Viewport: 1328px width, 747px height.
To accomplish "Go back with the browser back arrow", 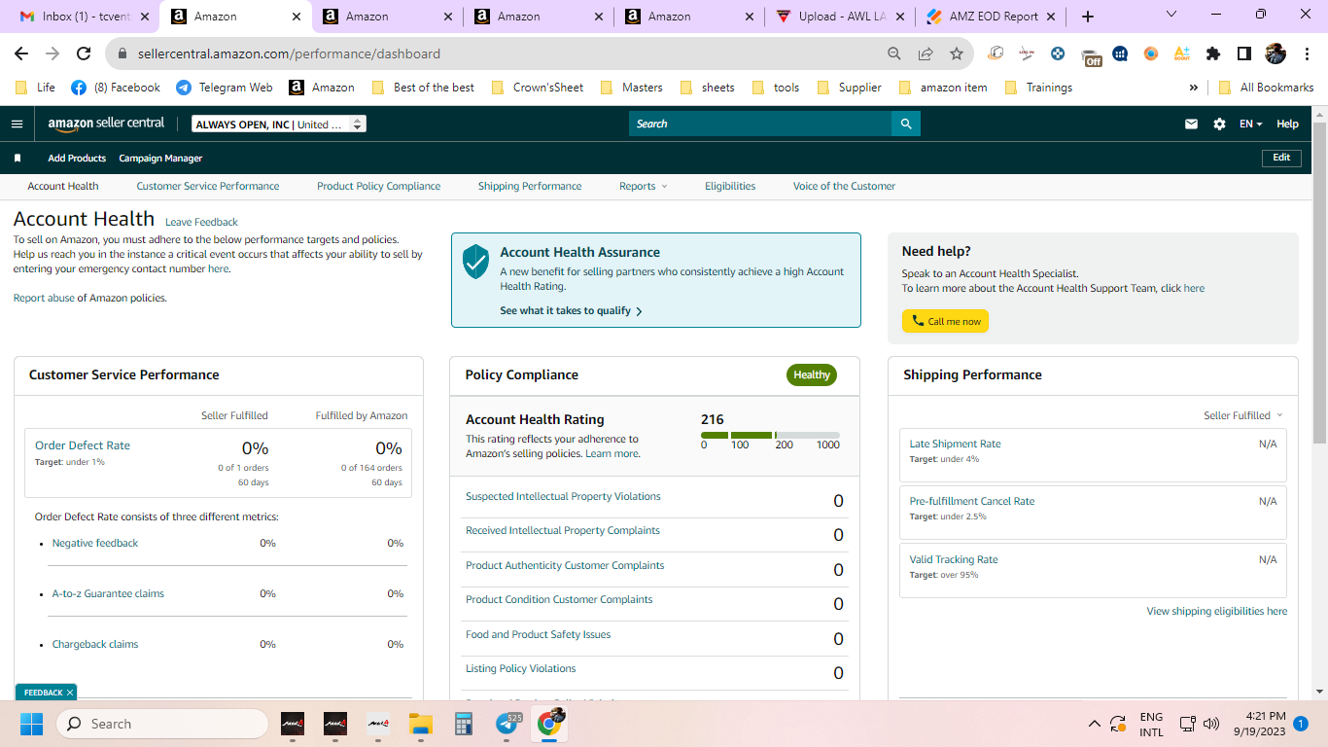I will pyautogui.click(x=21, y=53).
